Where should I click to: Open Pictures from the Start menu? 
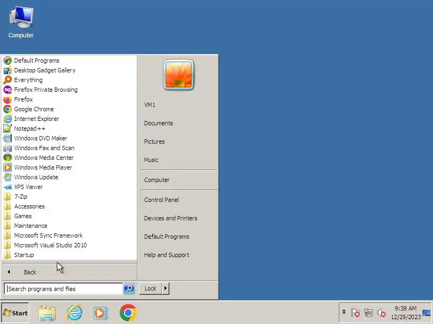154,141
